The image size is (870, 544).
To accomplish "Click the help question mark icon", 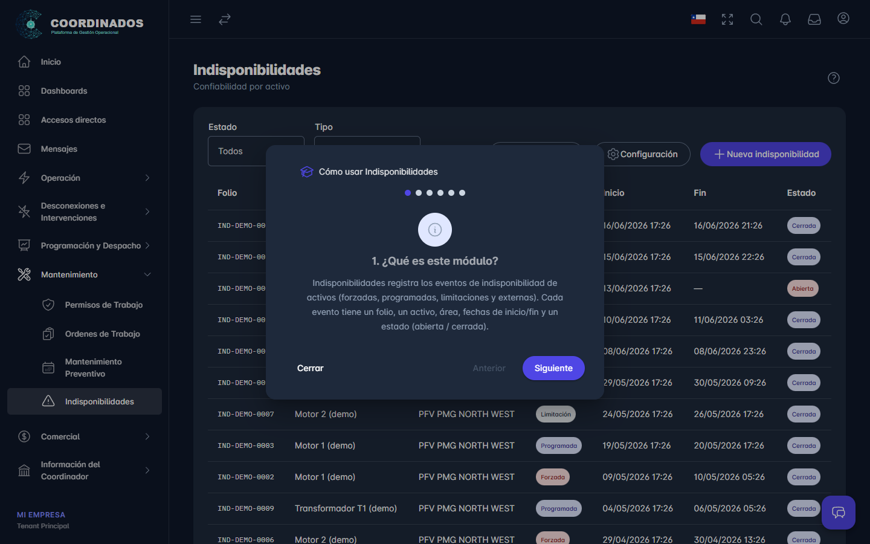I will pyautogui.click(x=834, y=78).
